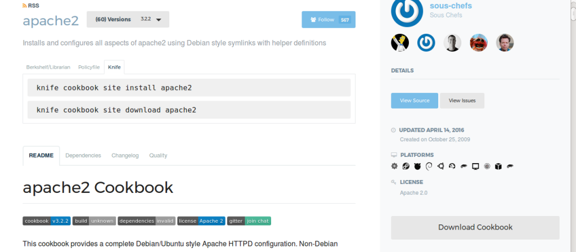This screenshot has width=576, height=252.
Task: Click the Red Hat shadowman platform icon
Action: [x=452, y=166]
